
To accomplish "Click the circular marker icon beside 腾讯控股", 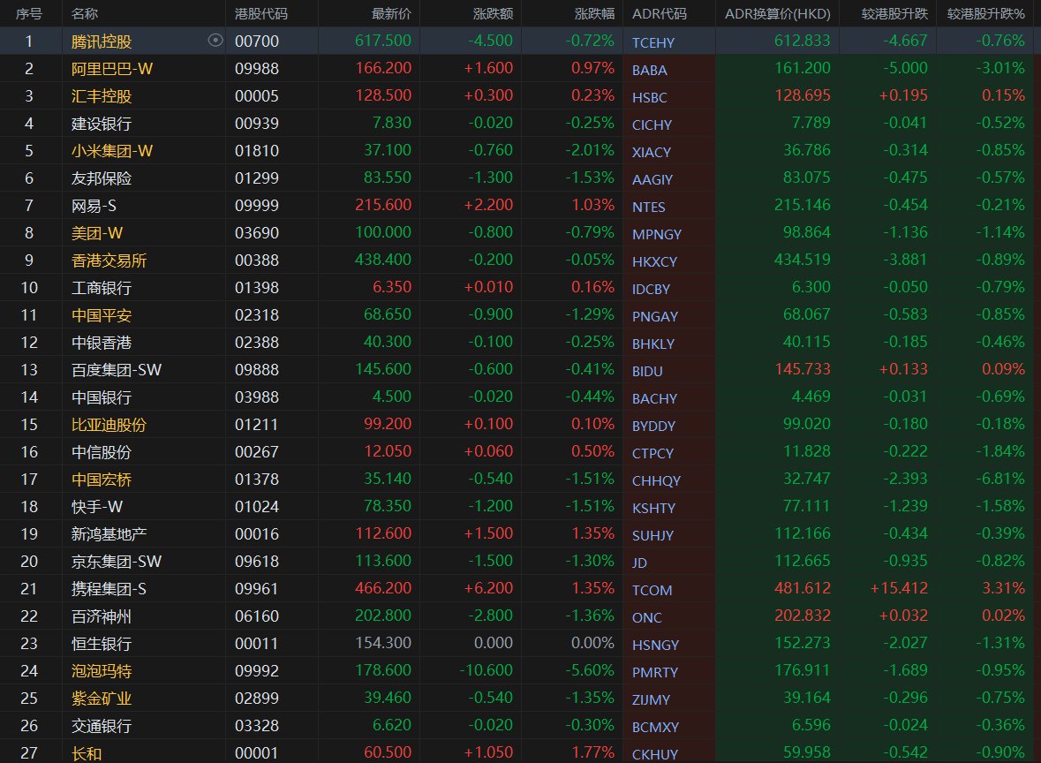I will [215, 40].
